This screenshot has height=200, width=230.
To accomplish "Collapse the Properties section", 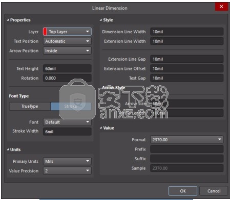I will 8,20.
